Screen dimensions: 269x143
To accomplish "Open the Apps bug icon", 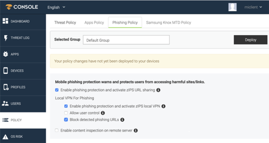I will pos(5,54).
